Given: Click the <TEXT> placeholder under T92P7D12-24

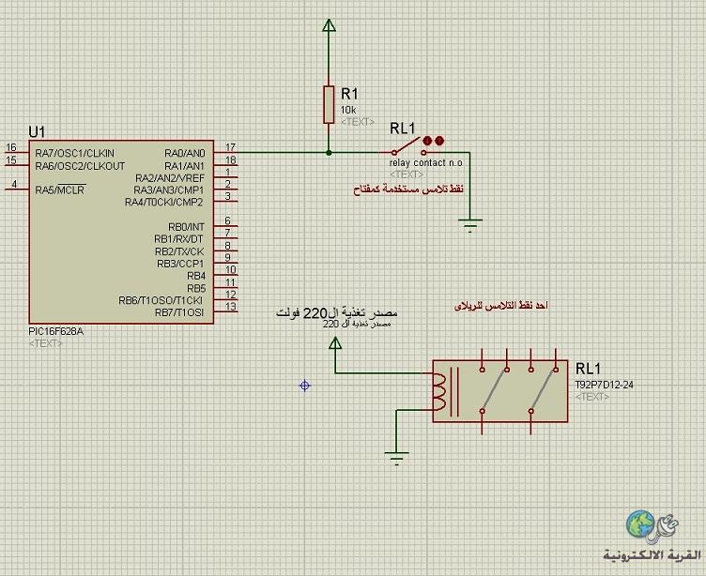Looking at the screenshot, I should pyautogui.click(x=592, y=397).
